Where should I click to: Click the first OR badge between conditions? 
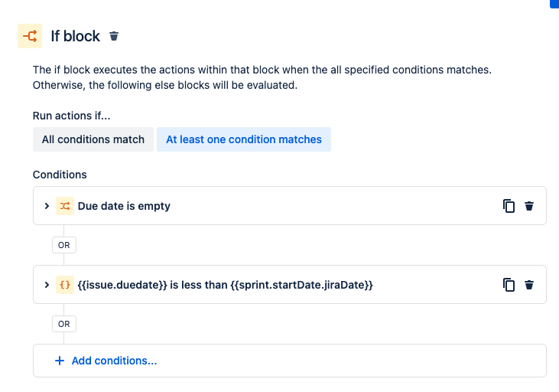[x=64, y=245]
